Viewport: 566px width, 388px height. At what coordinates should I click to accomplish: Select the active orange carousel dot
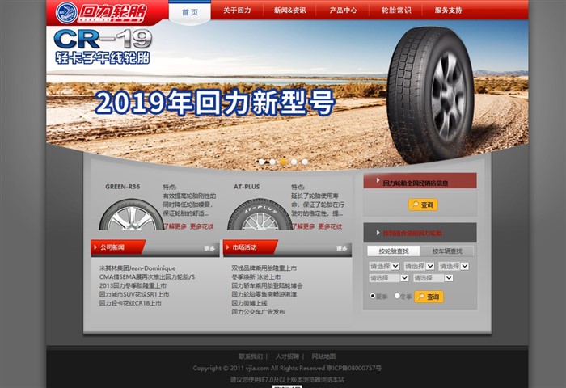(283, 162)
